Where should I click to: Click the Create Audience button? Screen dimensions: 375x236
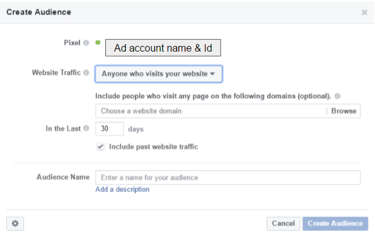click(x=335, y=223)
